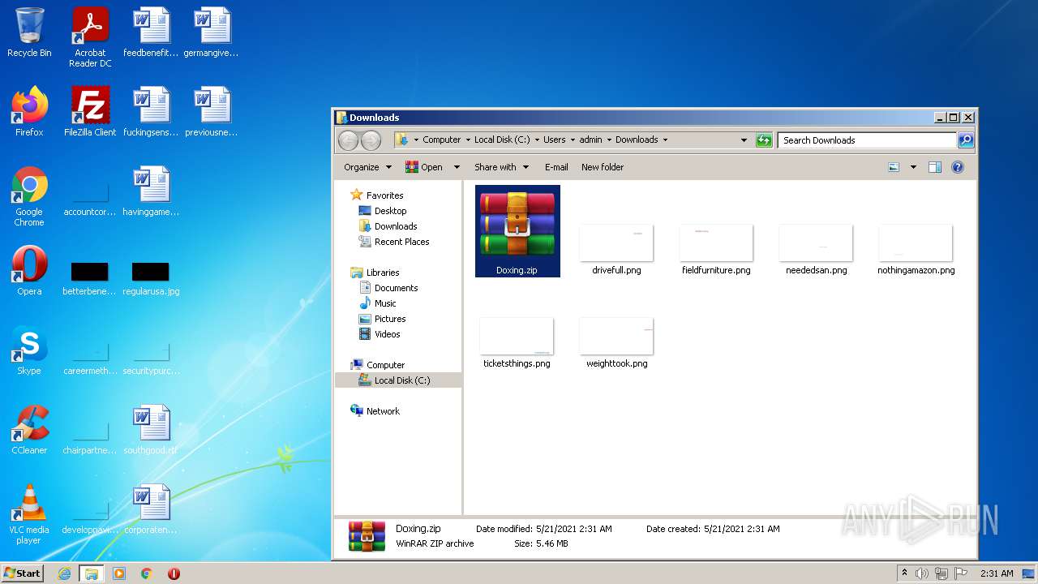The height and width of the screenshot is (584, 1038).
Task: Click the Users breadcrumb segment
Action: coord(555,140)
